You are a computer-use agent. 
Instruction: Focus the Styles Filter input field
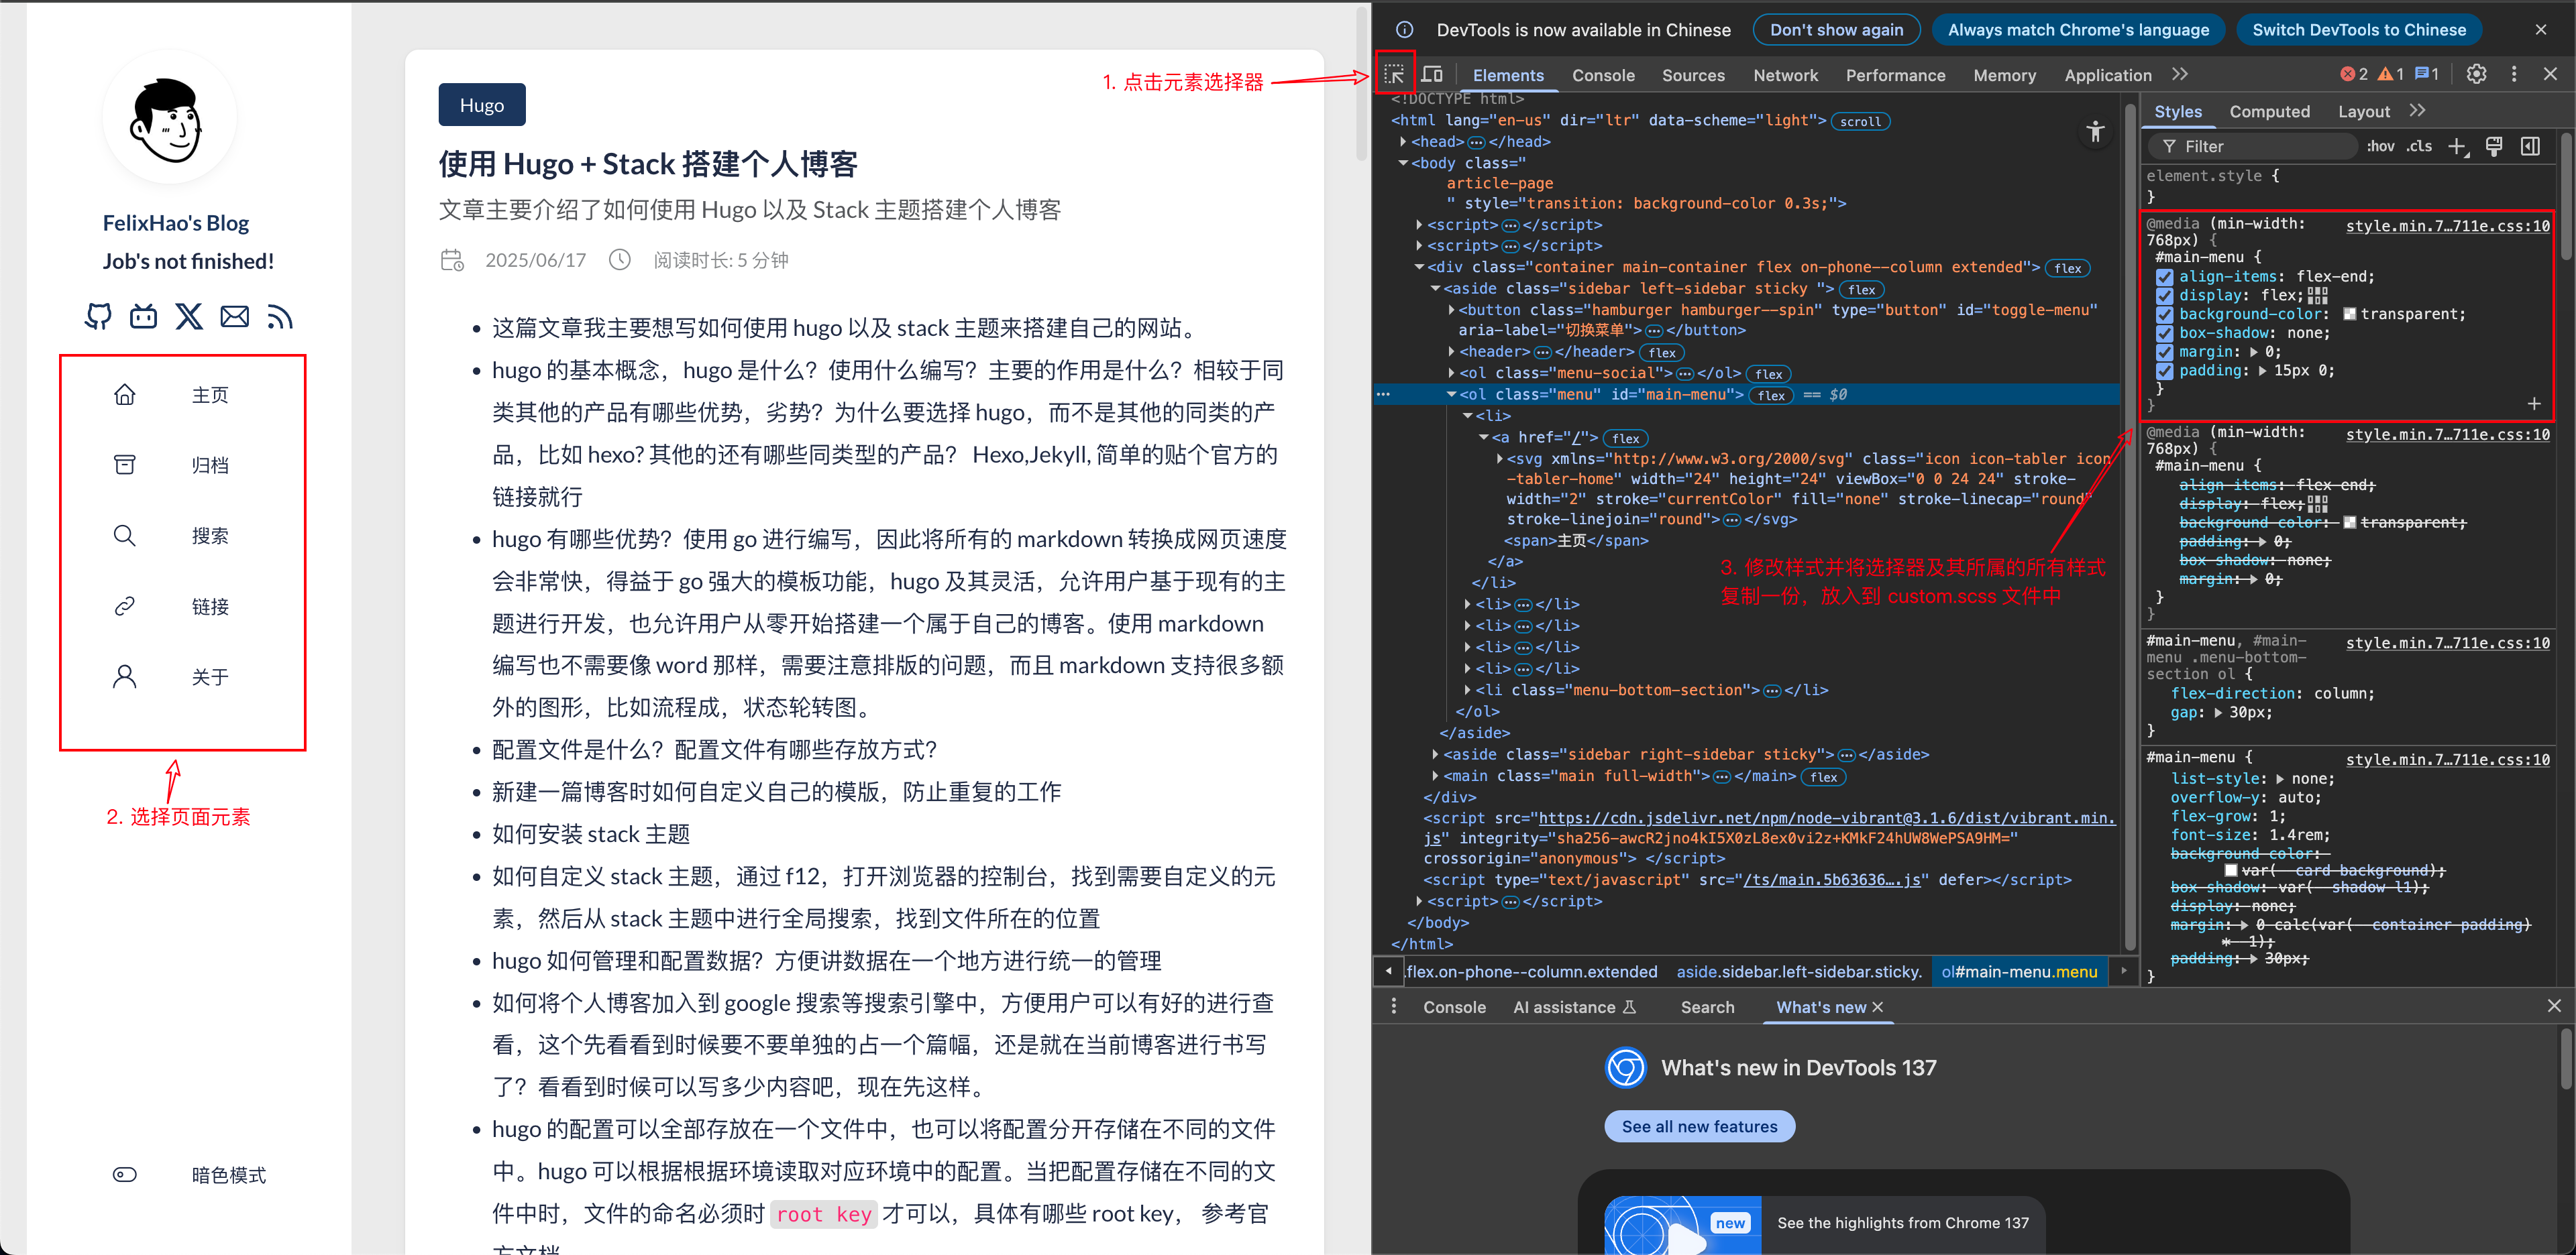[x=2254, y=147]
